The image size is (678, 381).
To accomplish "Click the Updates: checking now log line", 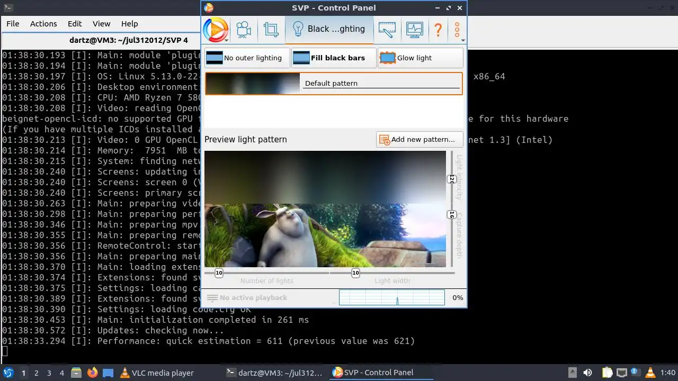I will pos(113,331).
